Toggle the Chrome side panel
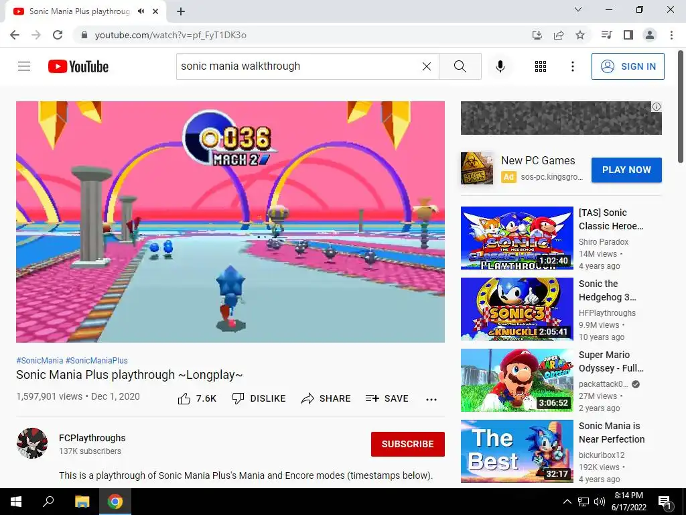Viewport: 686px width, 515px height. click(x=628, y=35)
